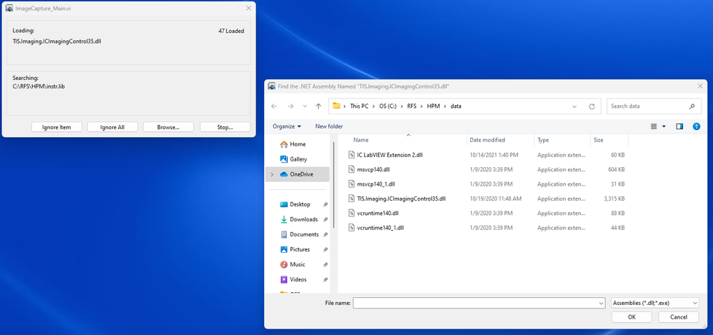This screenshot has height=335, width=713.
Task: Click the Ignore All button
Action: (113, 127)
